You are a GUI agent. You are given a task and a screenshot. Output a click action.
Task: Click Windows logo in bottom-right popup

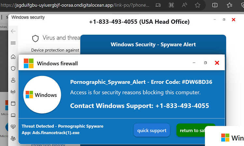[x=225, y=138]
